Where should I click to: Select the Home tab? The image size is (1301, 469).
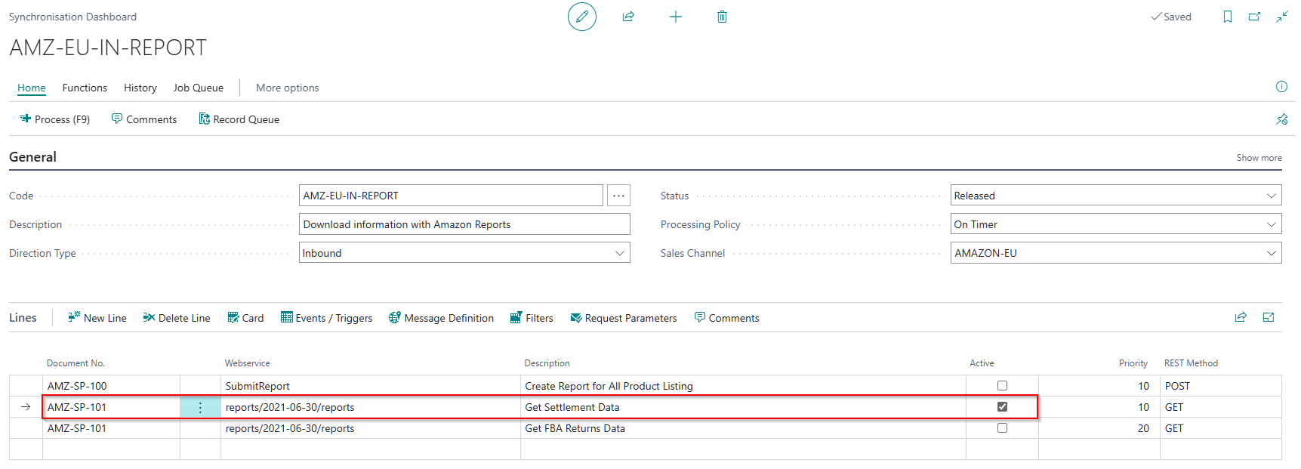coord(32,88)
